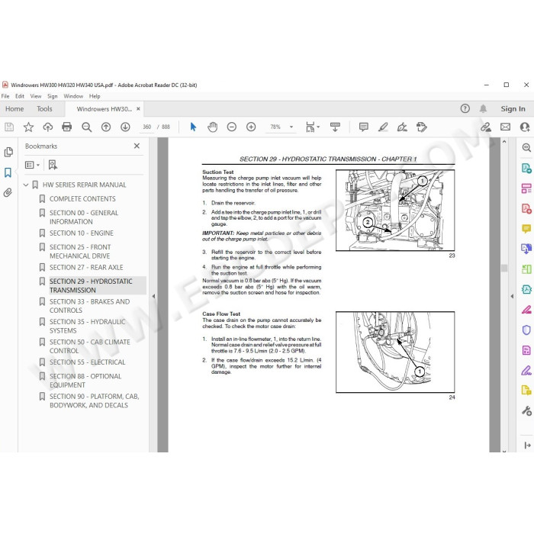Collapse the left navigation pane arrow
Screen dimensions: 534x534
[153, 296]
